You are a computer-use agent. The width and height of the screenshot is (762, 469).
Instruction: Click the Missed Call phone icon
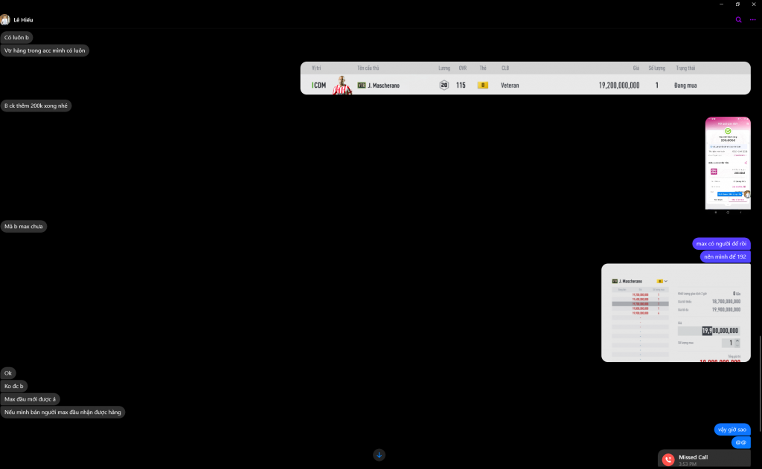click(668, 459)
